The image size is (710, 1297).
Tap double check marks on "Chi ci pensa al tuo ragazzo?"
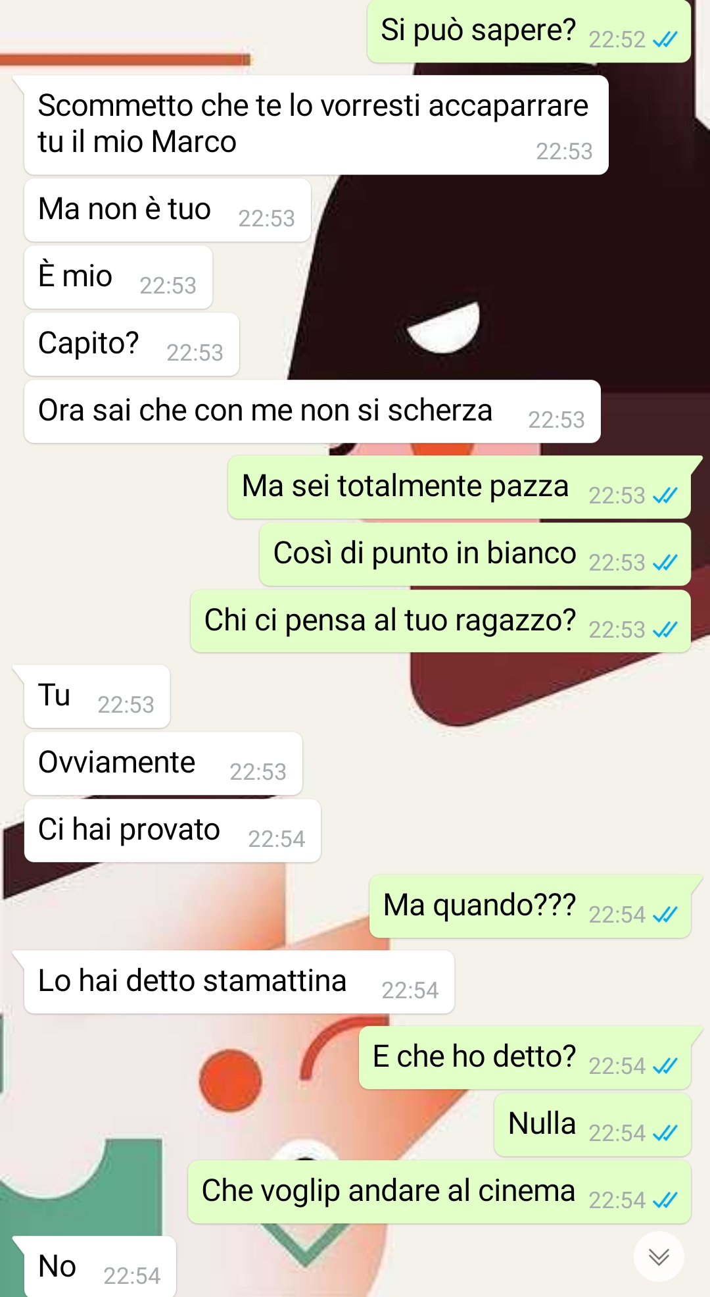click(665, 630)
